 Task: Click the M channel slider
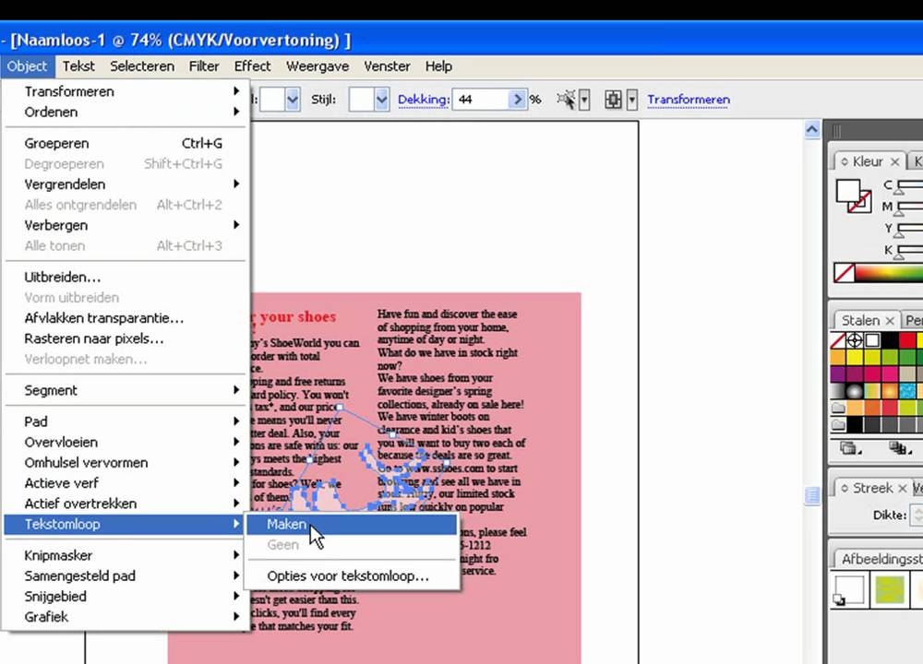pyautogui.click(x=910, y=207)
